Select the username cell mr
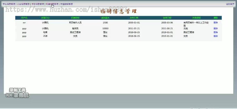 [24, 23]
